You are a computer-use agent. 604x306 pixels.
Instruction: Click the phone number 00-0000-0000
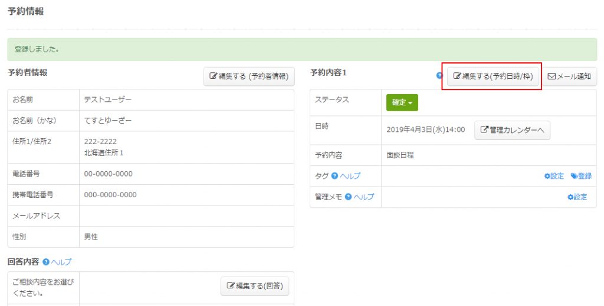pyautogui.click(x=108, y=174)
